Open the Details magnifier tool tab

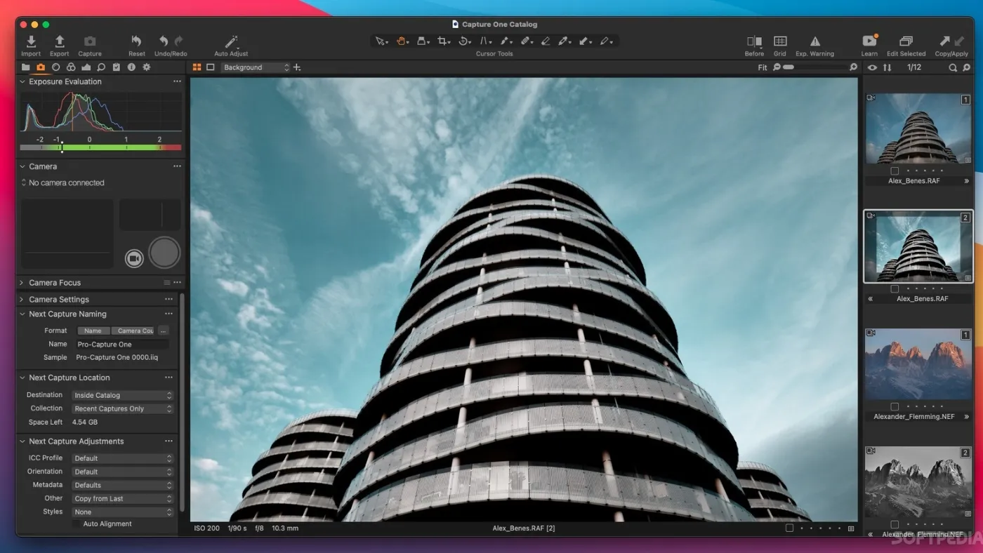pyautogui.click(x=102, y=67)
